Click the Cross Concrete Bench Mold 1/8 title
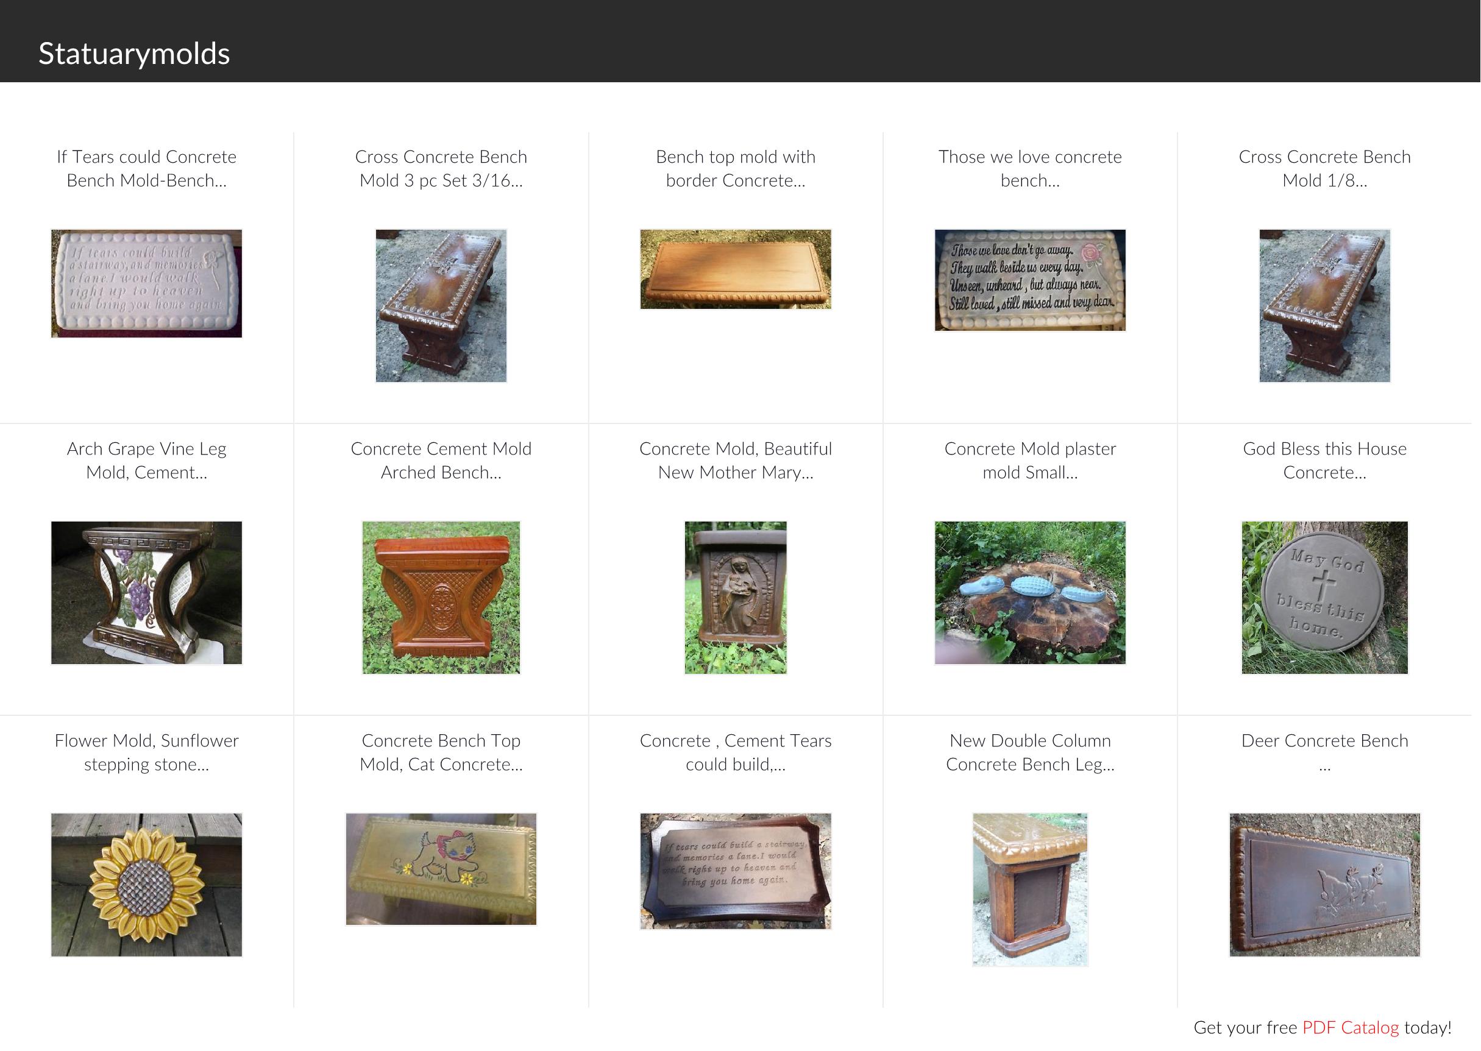The height and width of the screenshot is (1051, 1481). point(1324,168)
